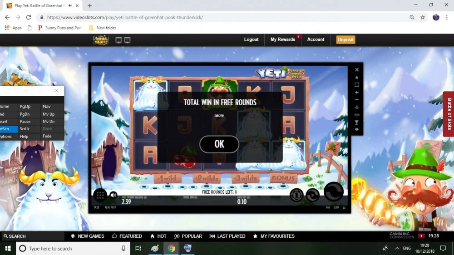
Task: Click the Logout link
Action: tap(251, 39)
